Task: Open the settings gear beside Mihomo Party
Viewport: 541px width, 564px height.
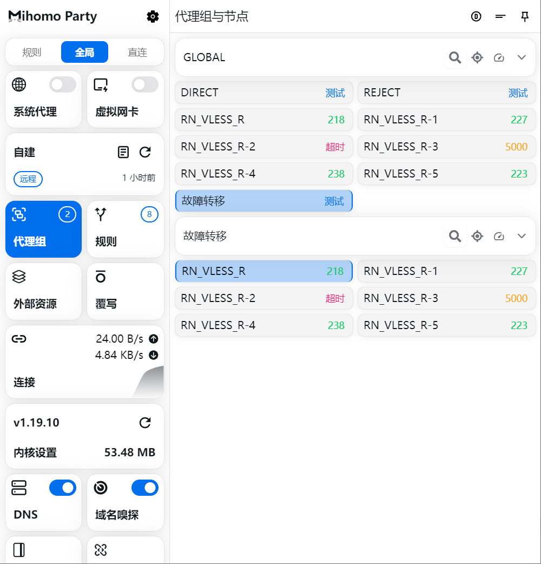Action: pos(153,17)
